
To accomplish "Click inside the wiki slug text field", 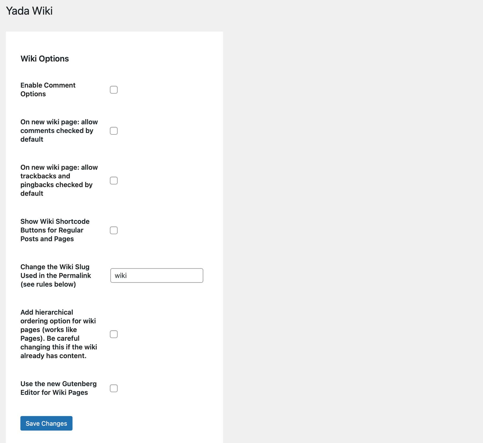I will pyautogui.click(x=157, y=275).
